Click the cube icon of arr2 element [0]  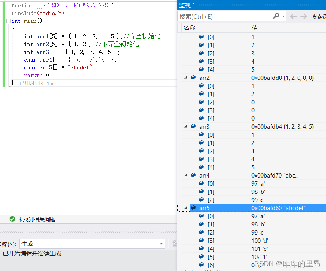pos(201,86)
